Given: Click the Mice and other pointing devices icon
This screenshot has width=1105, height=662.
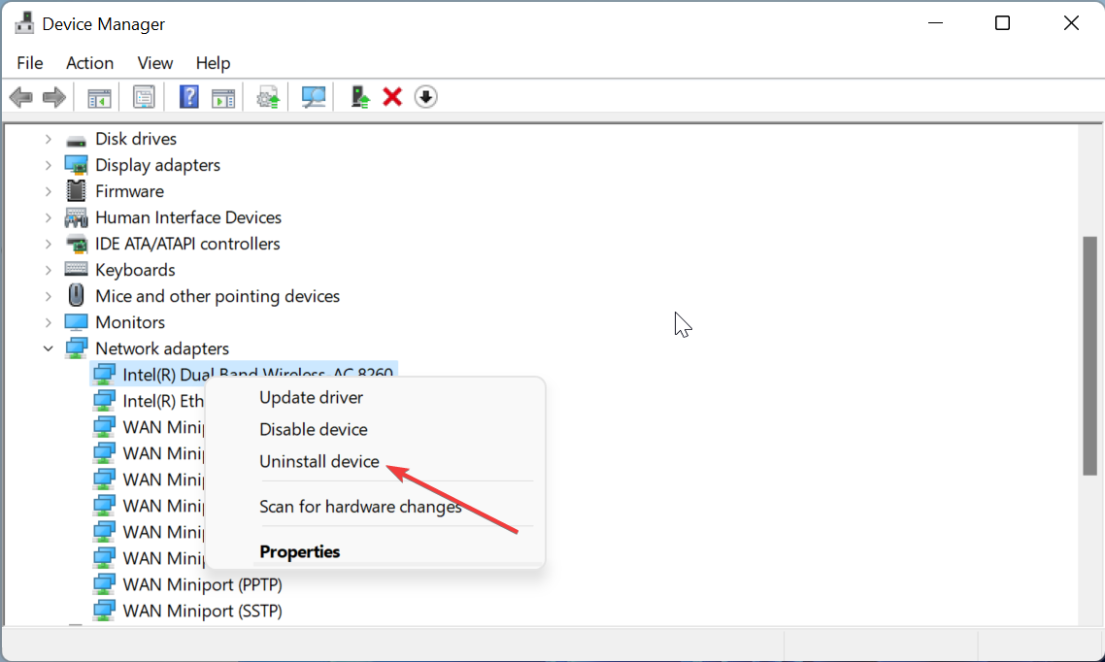Looking at the screenshot, I should [76, 296].
